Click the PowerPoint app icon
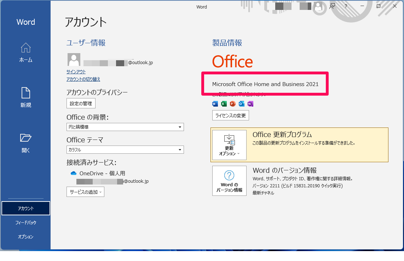 coord(233,104)
